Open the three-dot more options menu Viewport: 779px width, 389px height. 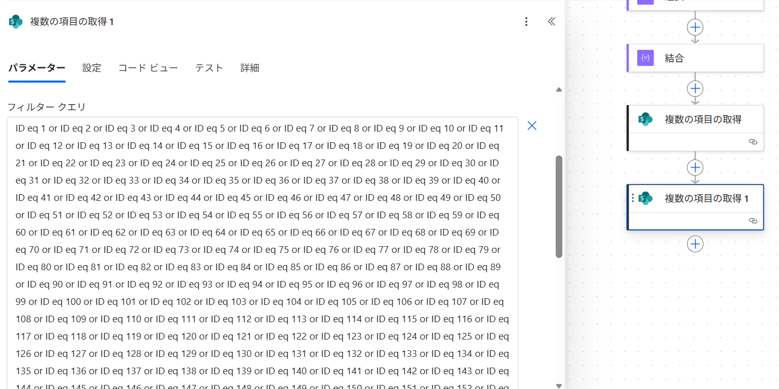[x=527, y=21]
